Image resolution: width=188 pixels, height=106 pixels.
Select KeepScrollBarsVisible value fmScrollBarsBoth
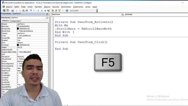(x=32, y=52)
